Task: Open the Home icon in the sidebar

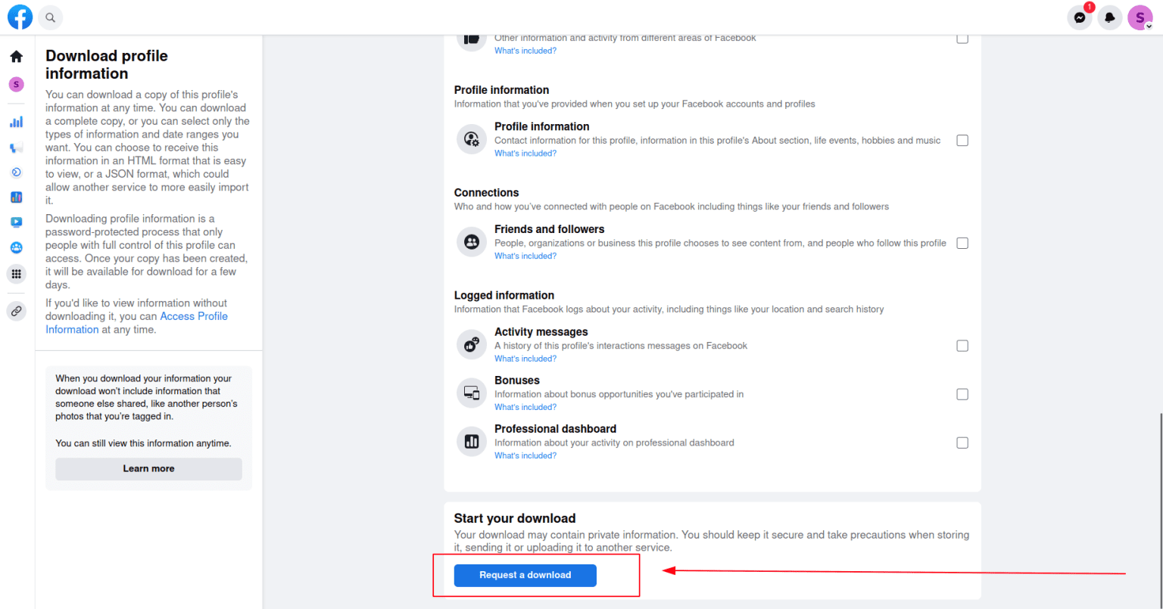Action: click(x=16, y=56)
